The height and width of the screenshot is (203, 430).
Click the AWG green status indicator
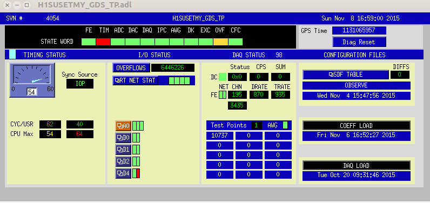285,125
